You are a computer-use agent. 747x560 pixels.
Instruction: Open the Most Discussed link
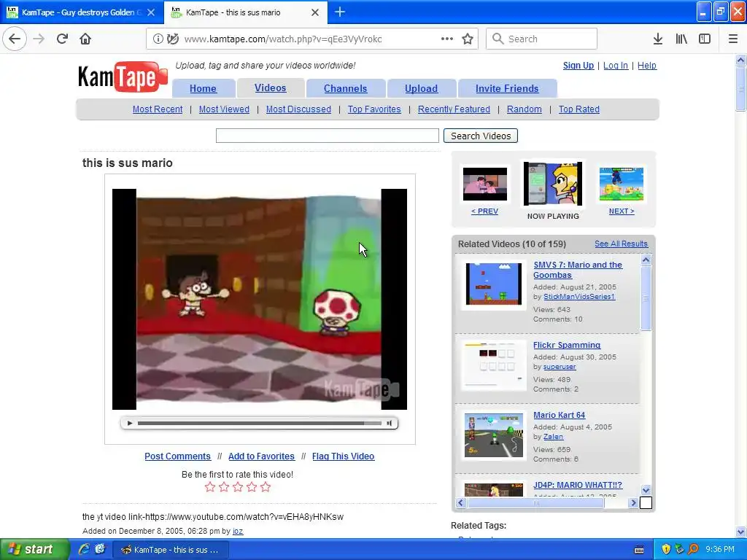298,109
